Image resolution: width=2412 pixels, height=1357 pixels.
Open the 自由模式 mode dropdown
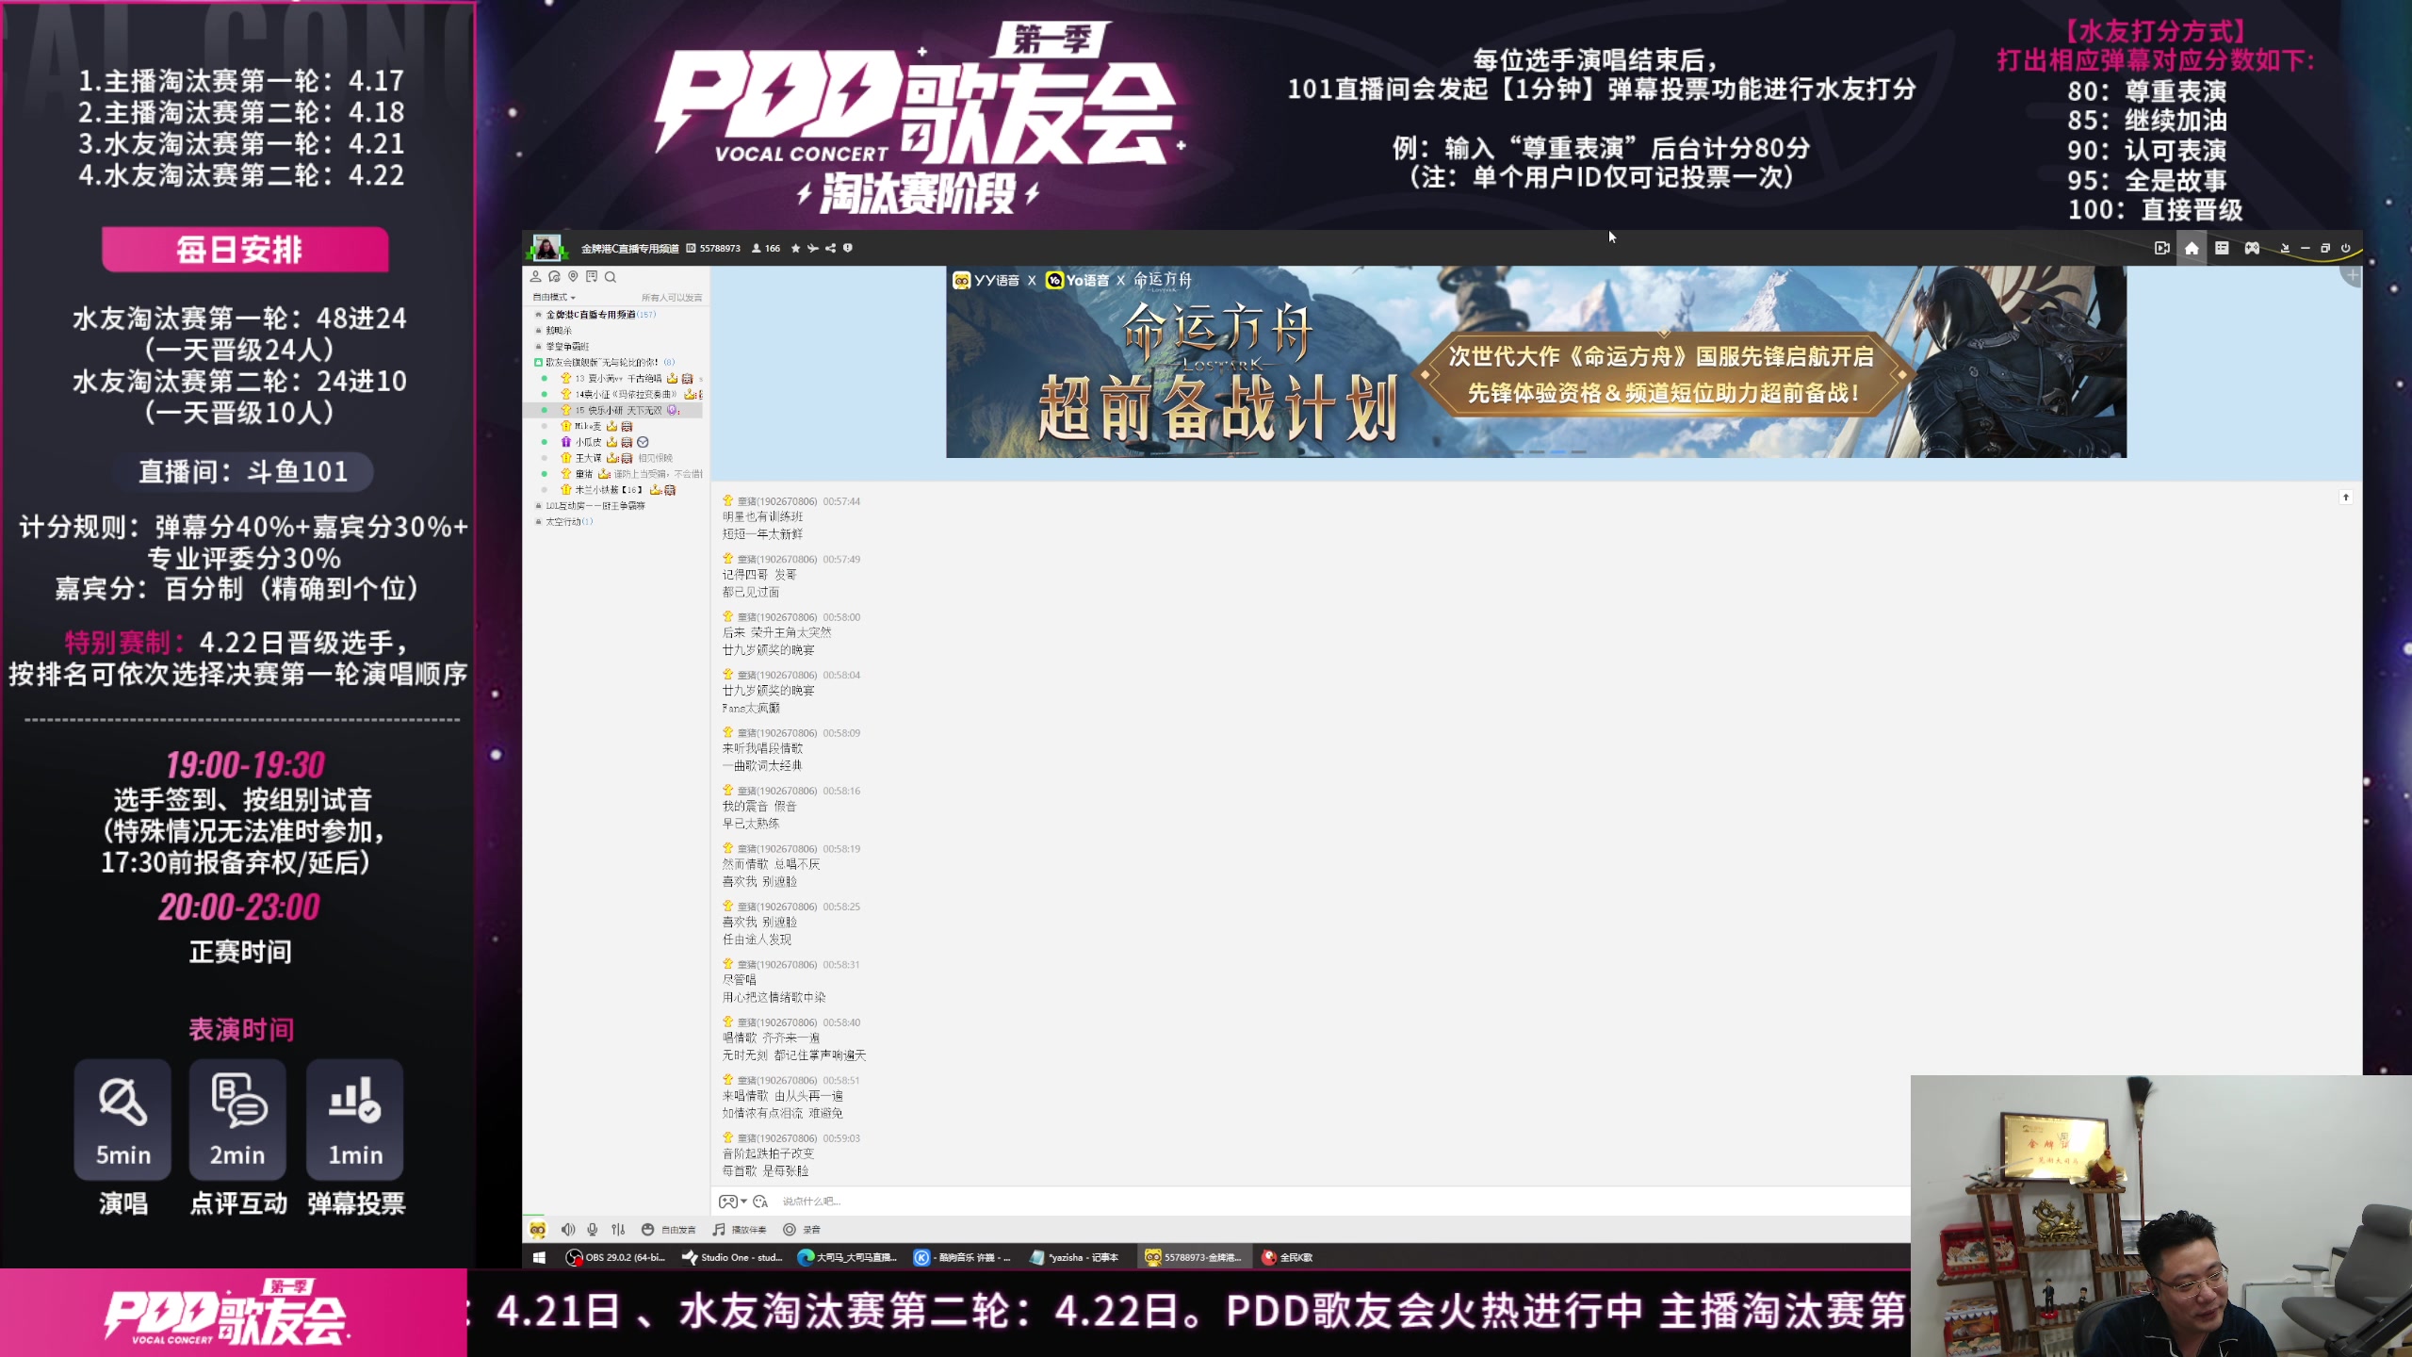coord(554,298)
